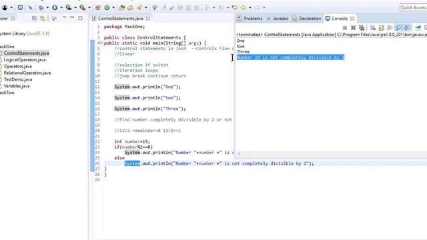427x240 pixels.
Task: Select Operators.java in Package Explorer
Action: click(x=18, y=66)
